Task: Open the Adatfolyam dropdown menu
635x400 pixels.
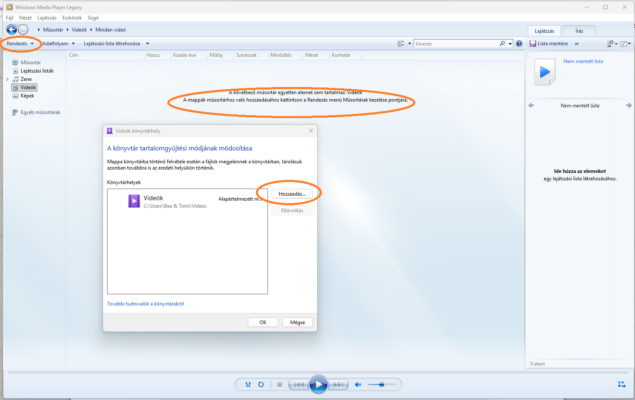Action: 59,44
